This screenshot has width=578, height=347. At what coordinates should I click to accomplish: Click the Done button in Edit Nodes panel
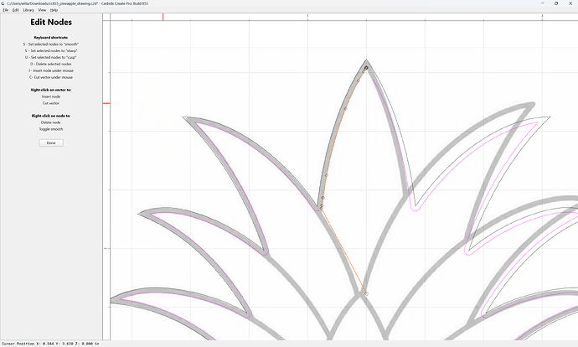[x=51, y=142]
